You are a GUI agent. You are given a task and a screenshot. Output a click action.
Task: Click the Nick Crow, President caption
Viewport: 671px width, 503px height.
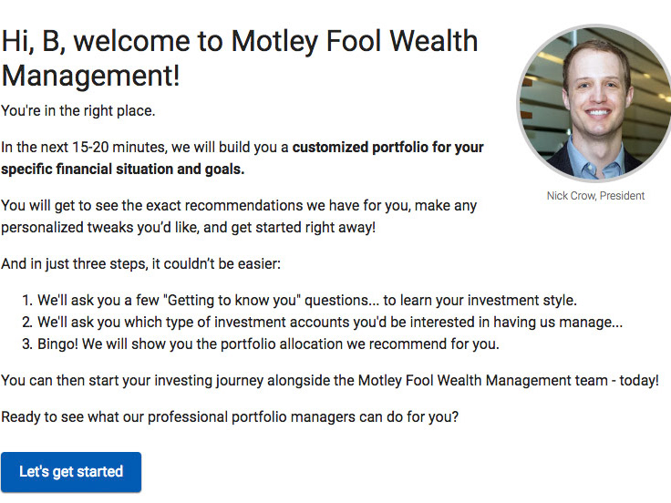click(x=595, y=196)
